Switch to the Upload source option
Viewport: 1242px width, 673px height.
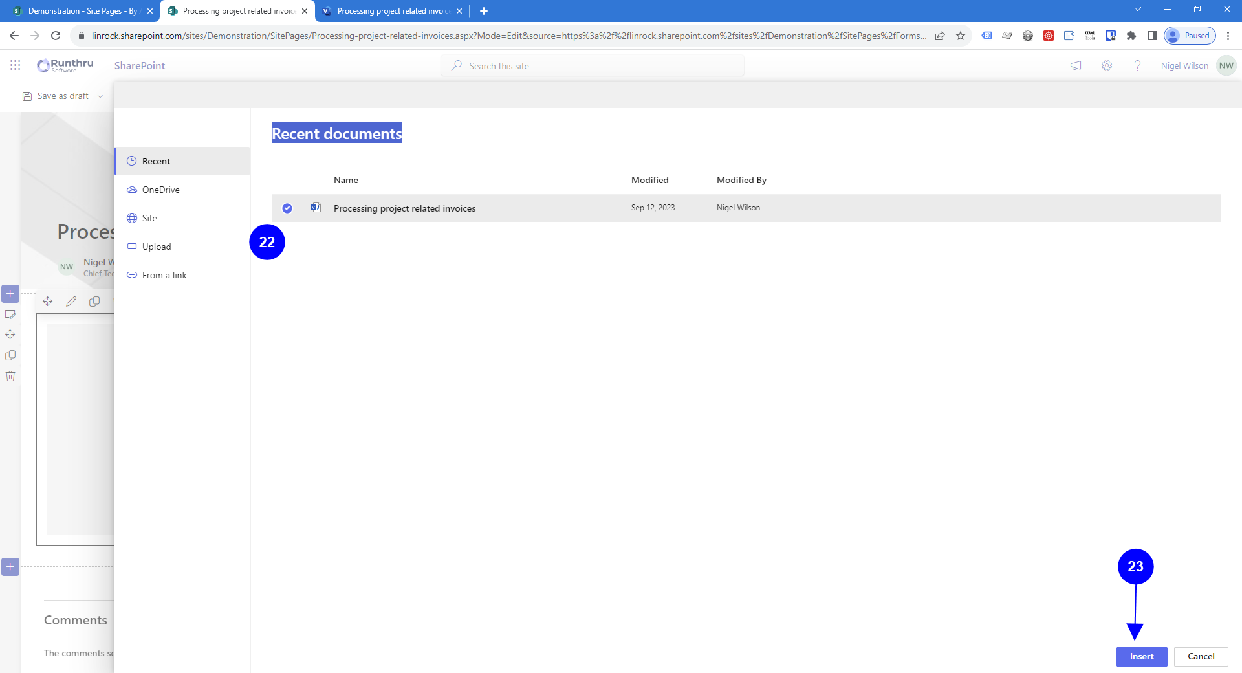pyautogui.click(x=157, y=247)
